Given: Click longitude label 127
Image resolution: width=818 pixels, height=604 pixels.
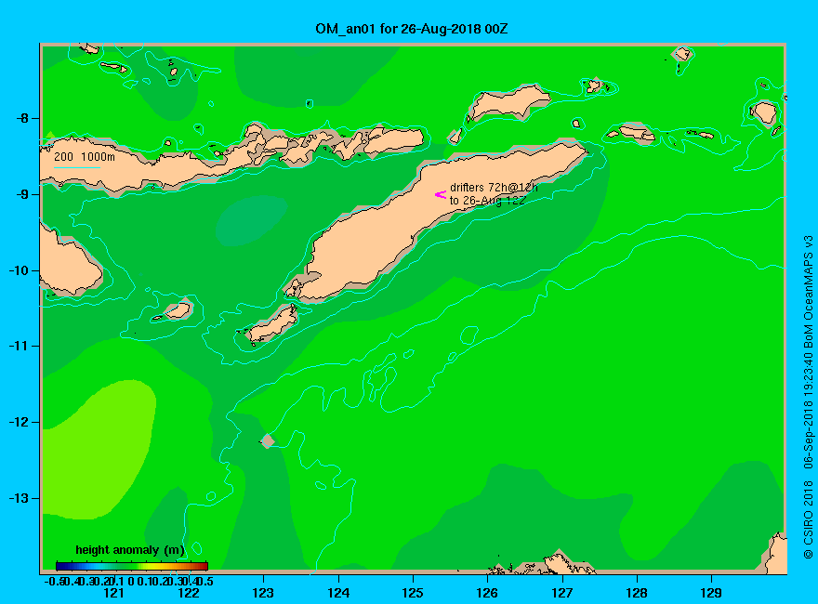Looking at the screenshot, I should pyautogui.click(x=561, y=593).
